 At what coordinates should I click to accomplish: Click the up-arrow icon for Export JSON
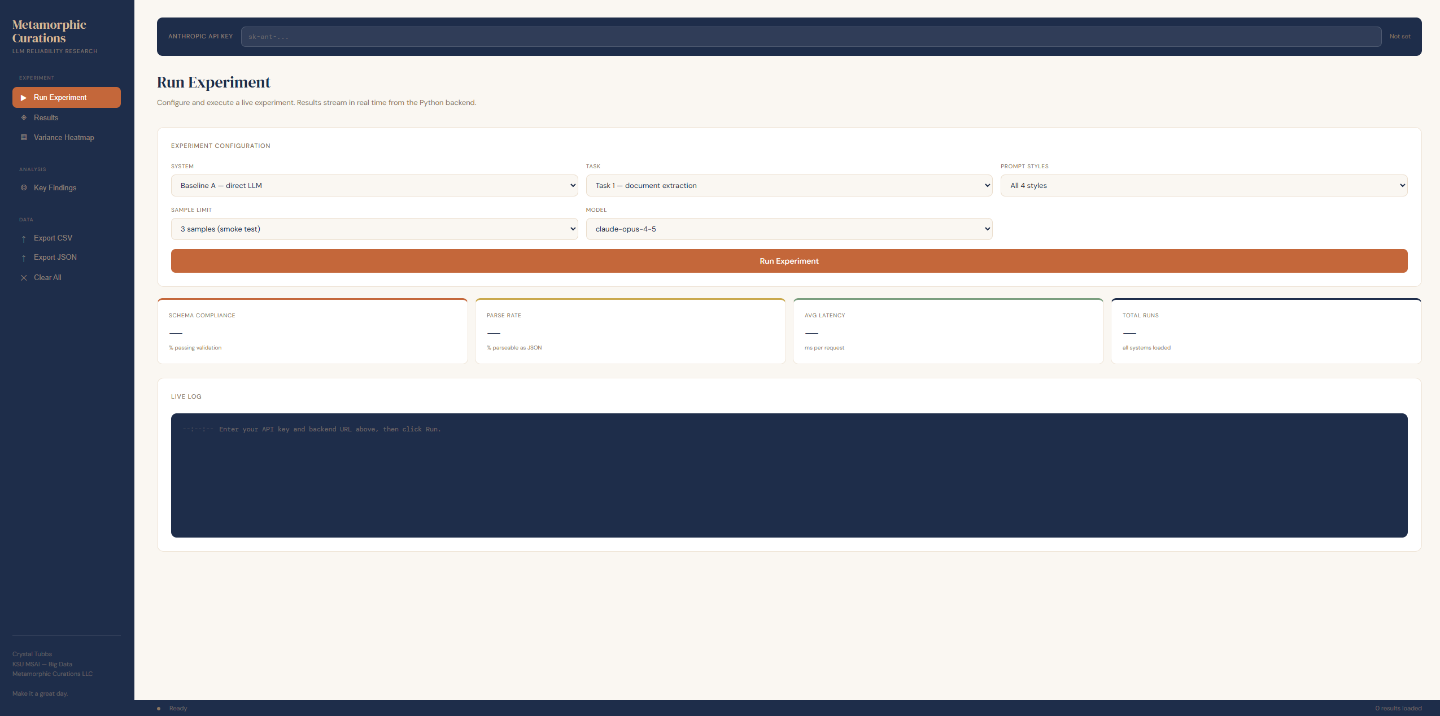[24, 258]
